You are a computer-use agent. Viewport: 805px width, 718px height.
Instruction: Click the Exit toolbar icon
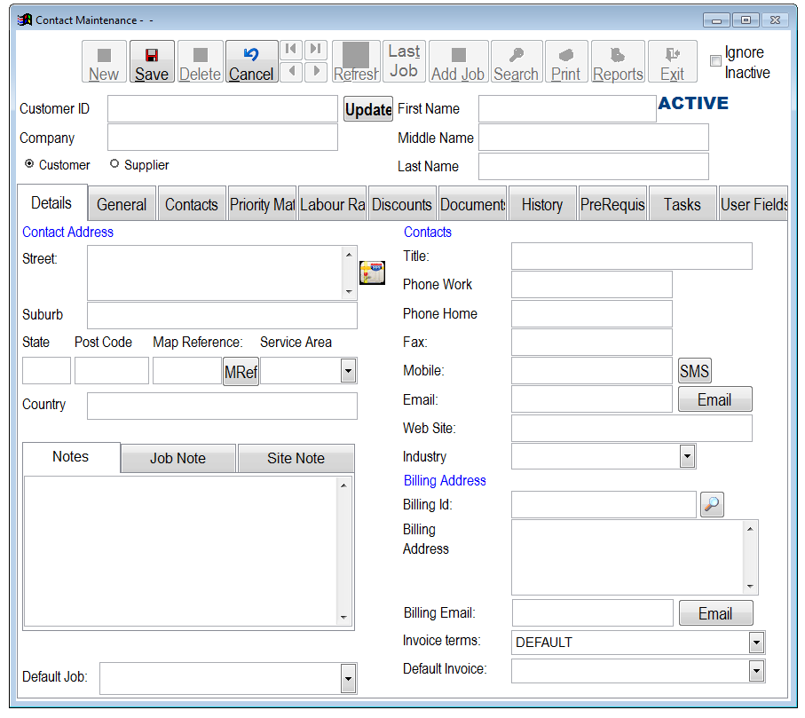pyautogui.click(x=672, y=55)
